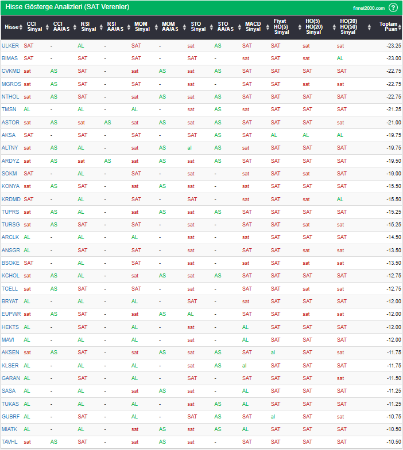
Task: Open the KONYA stock link
Action: tap(10, 186)
